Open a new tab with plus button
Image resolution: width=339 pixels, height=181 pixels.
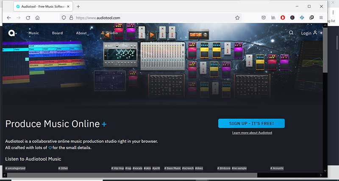[78, 6]
